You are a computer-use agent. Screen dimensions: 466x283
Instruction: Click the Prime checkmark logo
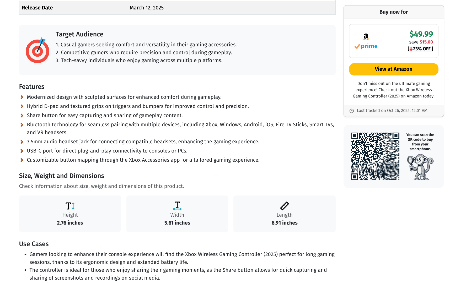366,46
